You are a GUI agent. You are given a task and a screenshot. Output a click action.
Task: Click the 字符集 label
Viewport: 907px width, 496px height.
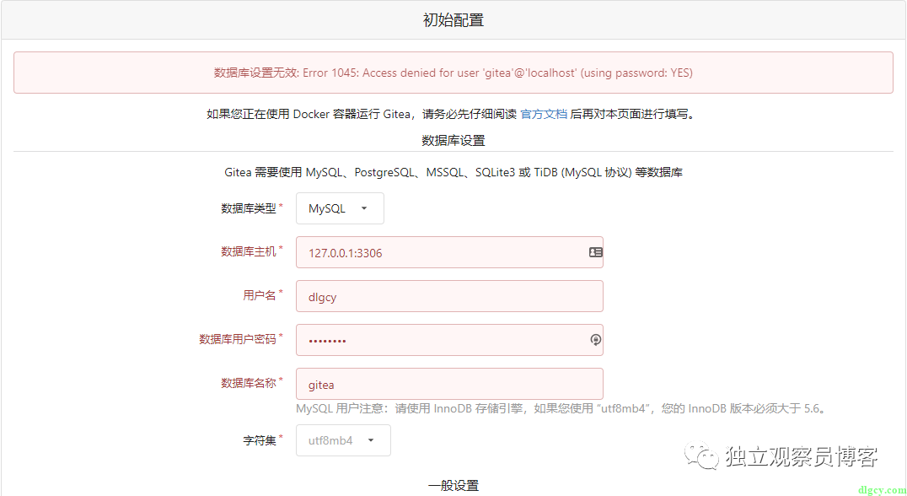click(260, 440)
